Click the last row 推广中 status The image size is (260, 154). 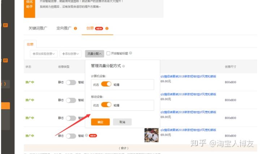point(30,136)
